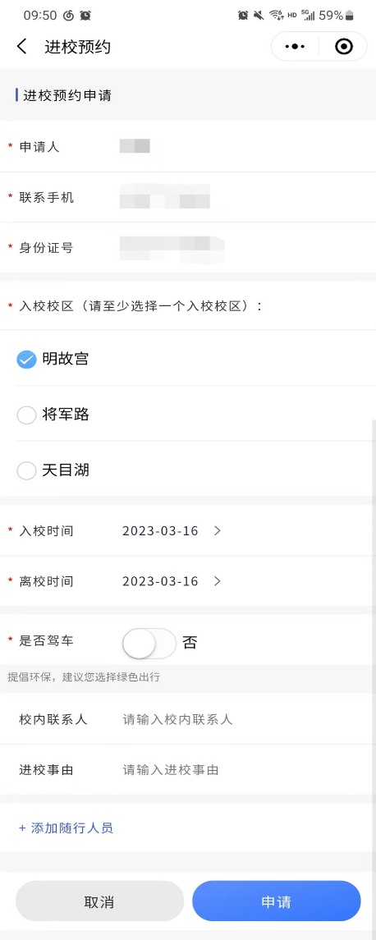
Task: Tap the battery icon in status bar
Action: point(350,16)
